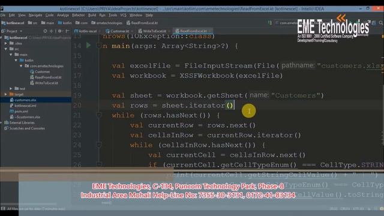
Task: Click the collapse-all icon in Project panel header
Action: click(51, 31)
